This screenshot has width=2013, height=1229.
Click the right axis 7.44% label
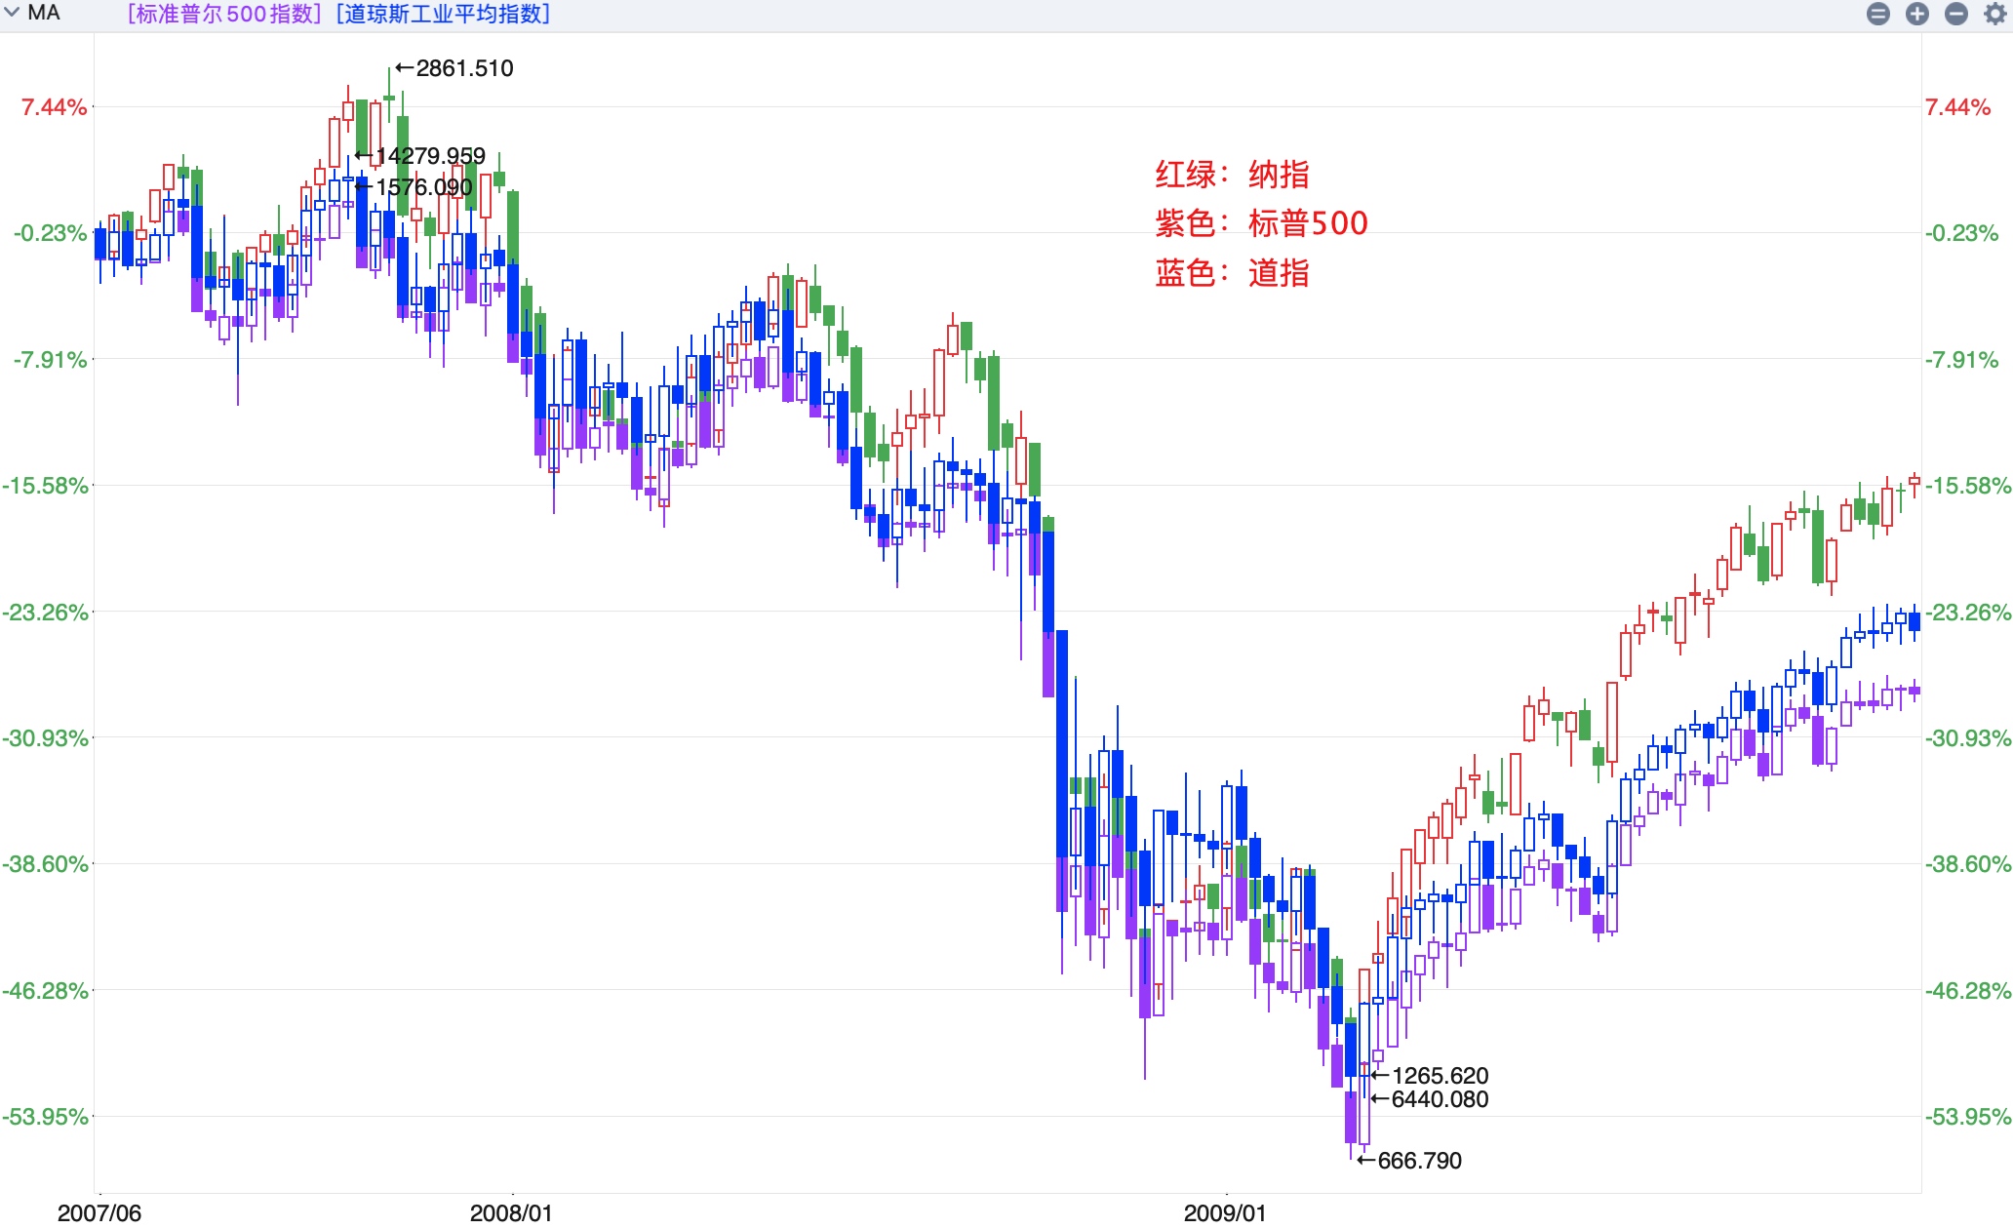(1958, 107)
